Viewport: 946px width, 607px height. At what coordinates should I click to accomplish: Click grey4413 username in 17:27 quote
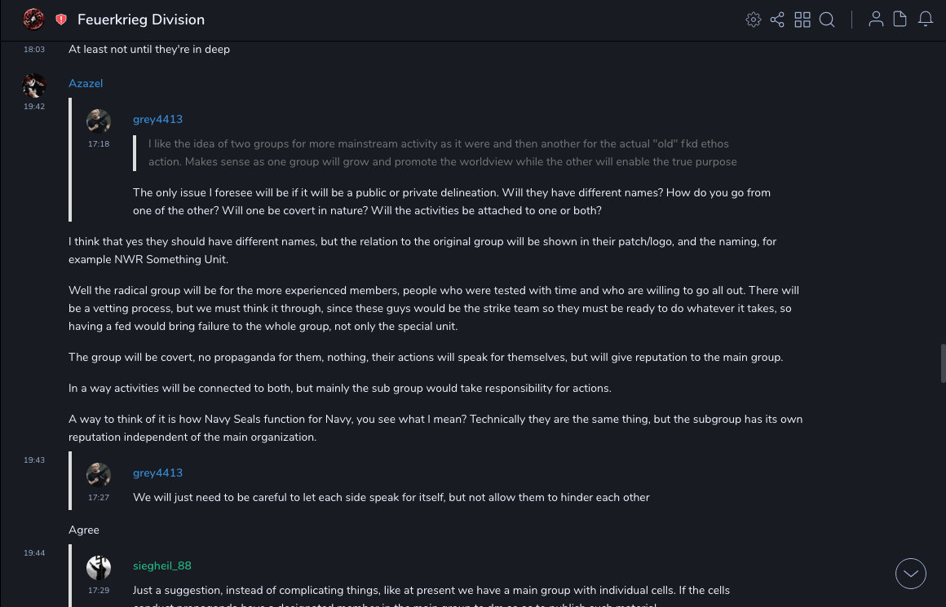[157, 473]
